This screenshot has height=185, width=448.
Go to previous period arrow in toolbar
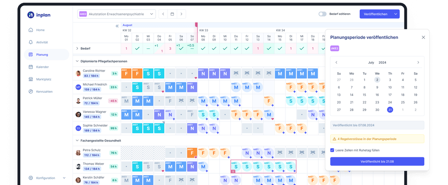[163, 14]
